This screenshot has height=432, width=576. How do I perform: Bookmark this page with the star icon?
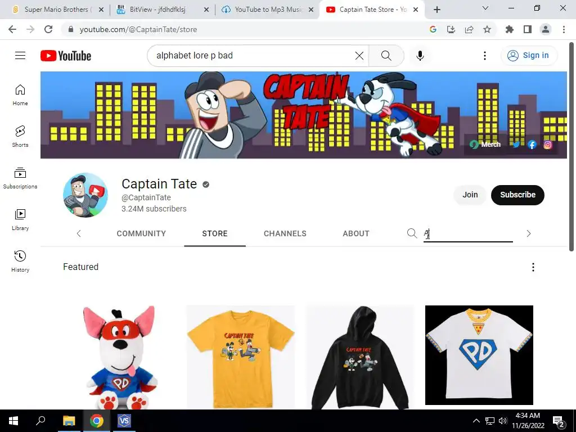tap(487, 29)
